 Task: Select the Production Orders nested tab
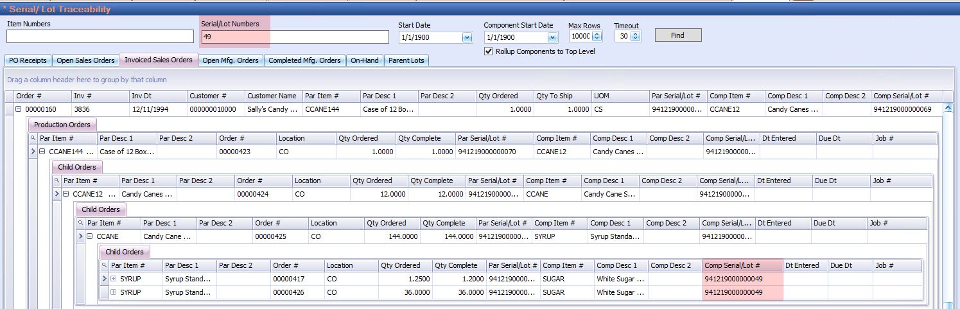pyautogui.click(x=62, y=125)
